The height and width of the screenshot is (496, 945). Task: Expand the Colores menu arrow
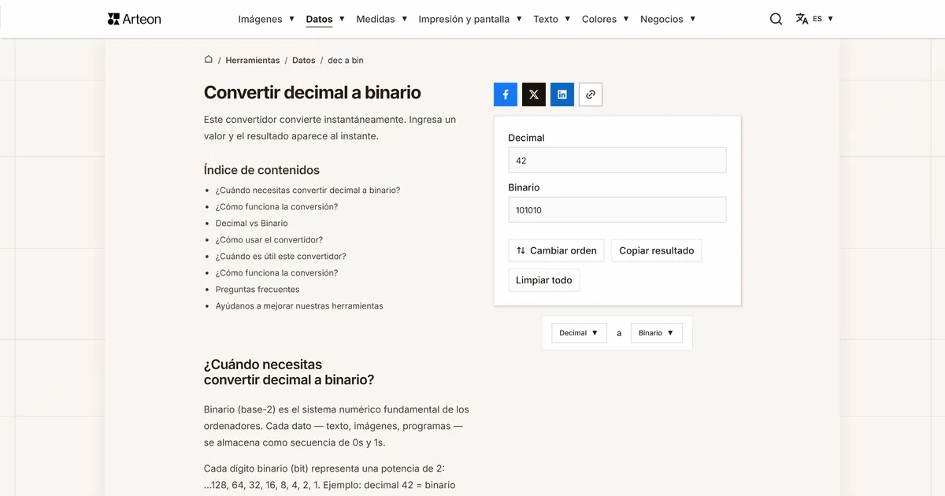coord(626,19)
